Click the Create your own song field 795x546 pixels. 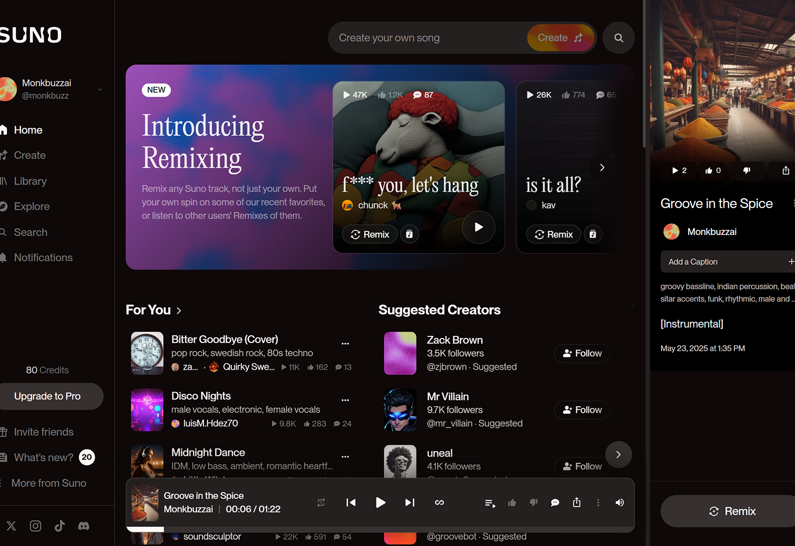(x=428, y=38)
